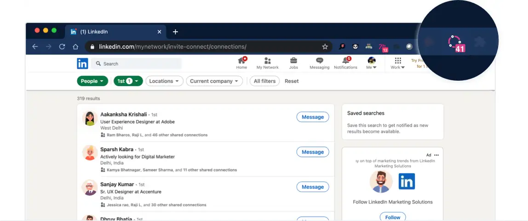Image resolution: width=528 pixels, height=221 pixels.
Task: Open Dhruv Bhatia's profile name
Action: point(116,219)
